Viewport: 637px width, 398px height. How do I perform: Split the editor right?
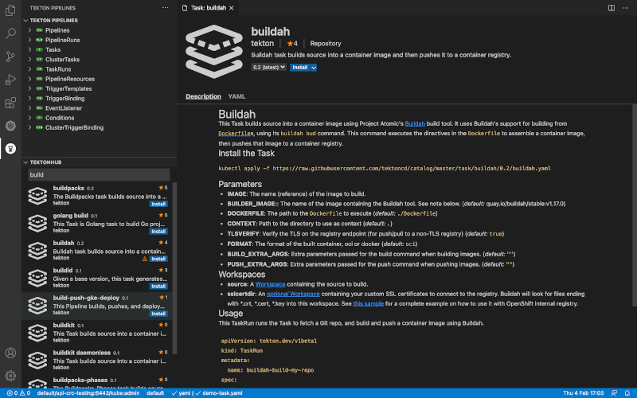(x=611, y=8)
